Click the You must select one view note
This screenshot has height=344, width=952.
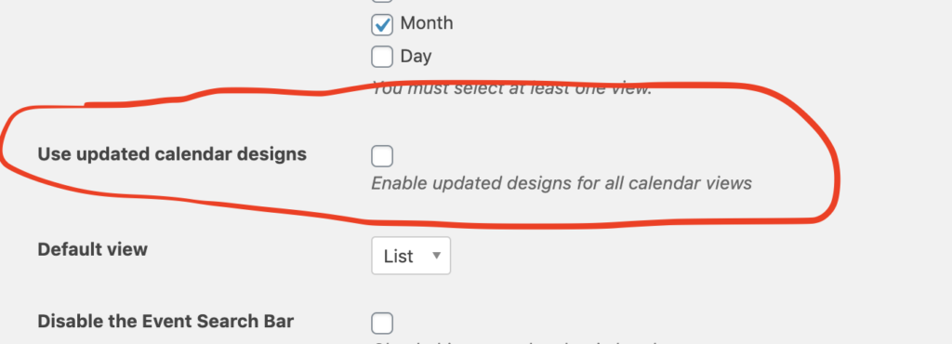(511, 88)
